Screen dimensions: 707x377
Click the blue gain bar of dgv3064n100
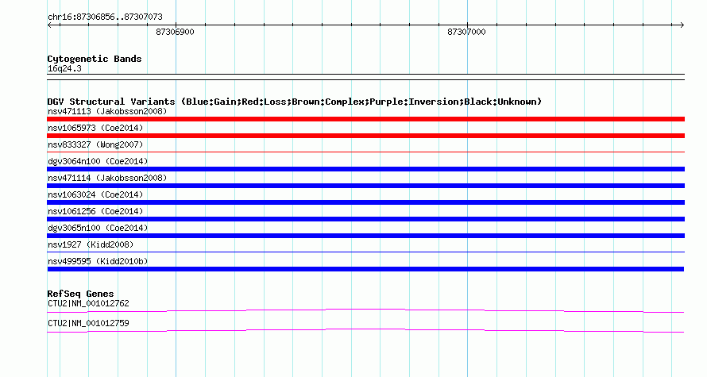pyautogui.click(x=365, y=169)
